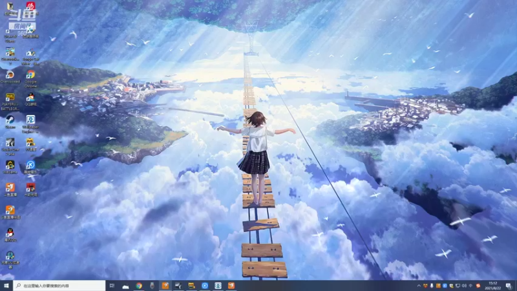Open the Google Chrome desktop shortcut

30,78
